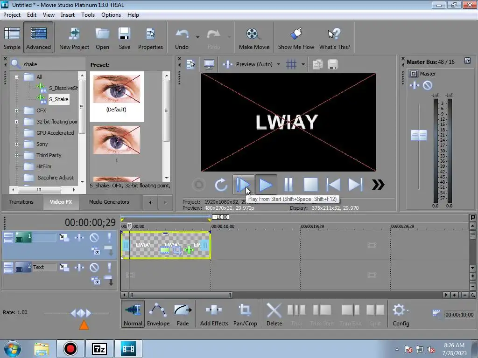Open the Edit menu
The width and height of the screenshot is (478, 358).
click(x=31, y=14)
